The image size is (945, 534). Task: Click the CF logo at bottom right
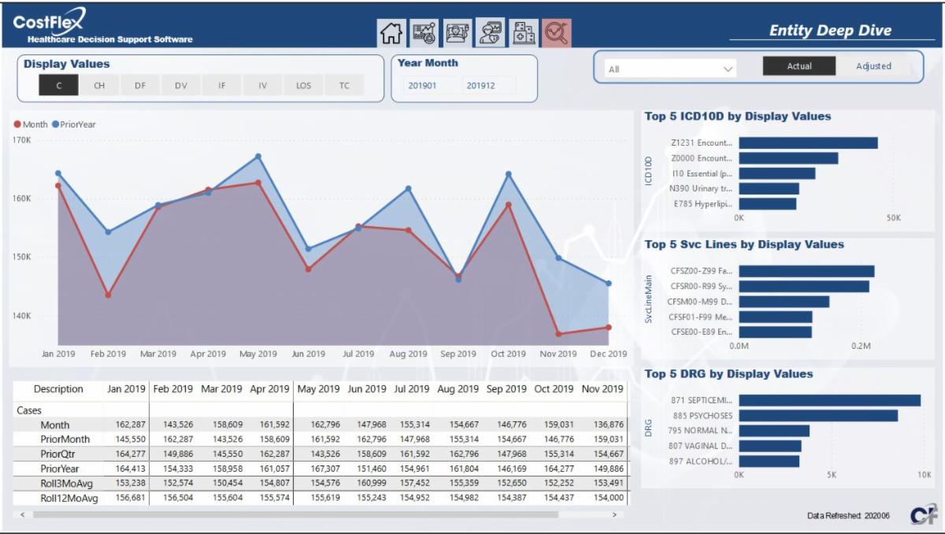pos(922,515)
